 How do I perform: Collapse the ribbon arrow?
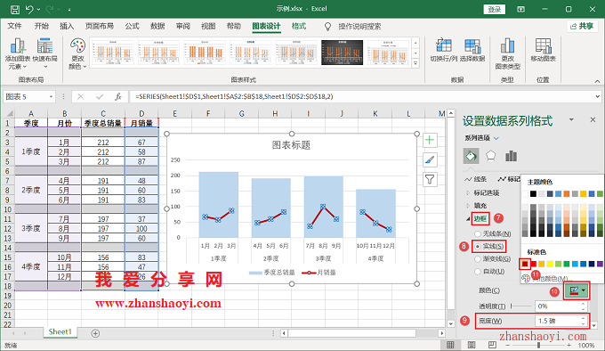597,81
